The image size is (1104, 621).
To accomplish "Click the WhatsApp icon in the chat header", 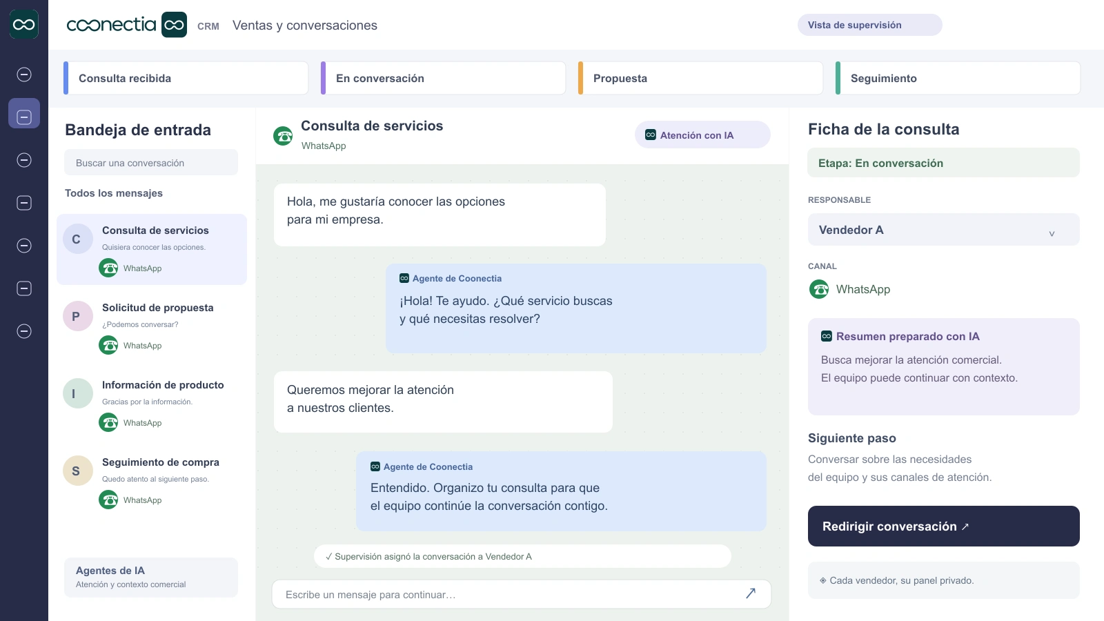I will 283,136.
